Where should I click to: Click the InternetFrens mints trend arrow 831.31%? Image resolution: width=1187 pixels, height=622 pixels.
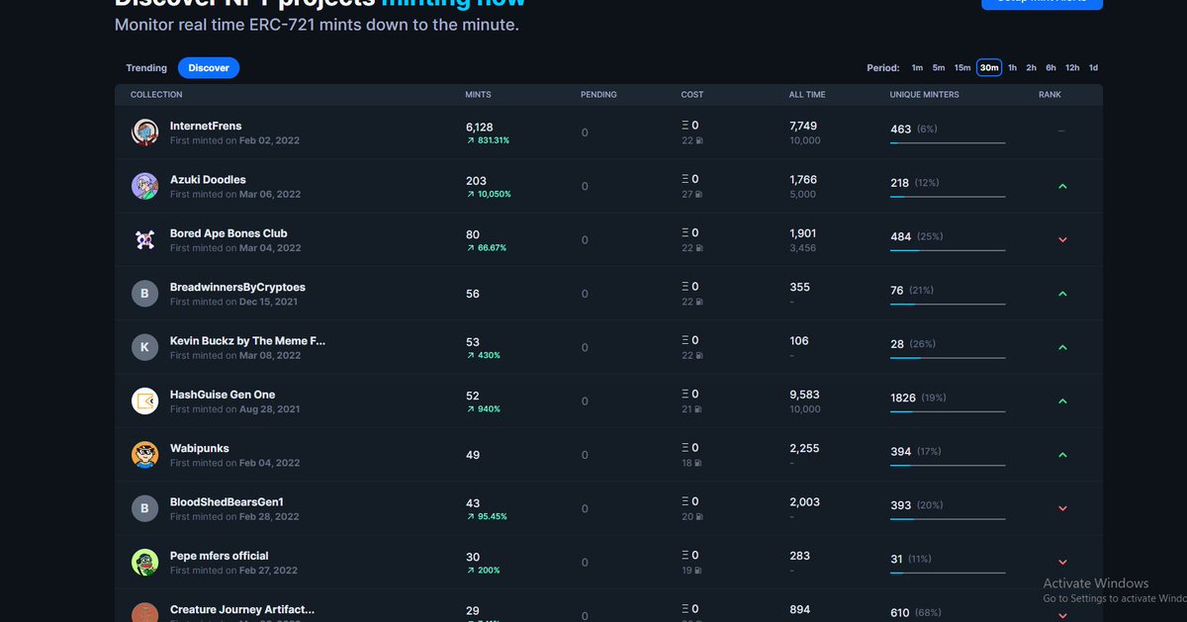(x=470, y=140)
